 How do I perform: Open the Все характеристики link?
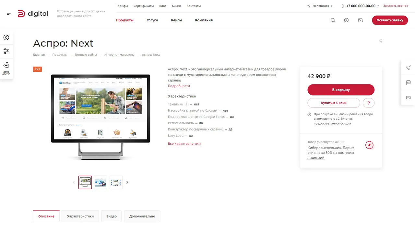[x=184, y=144]
